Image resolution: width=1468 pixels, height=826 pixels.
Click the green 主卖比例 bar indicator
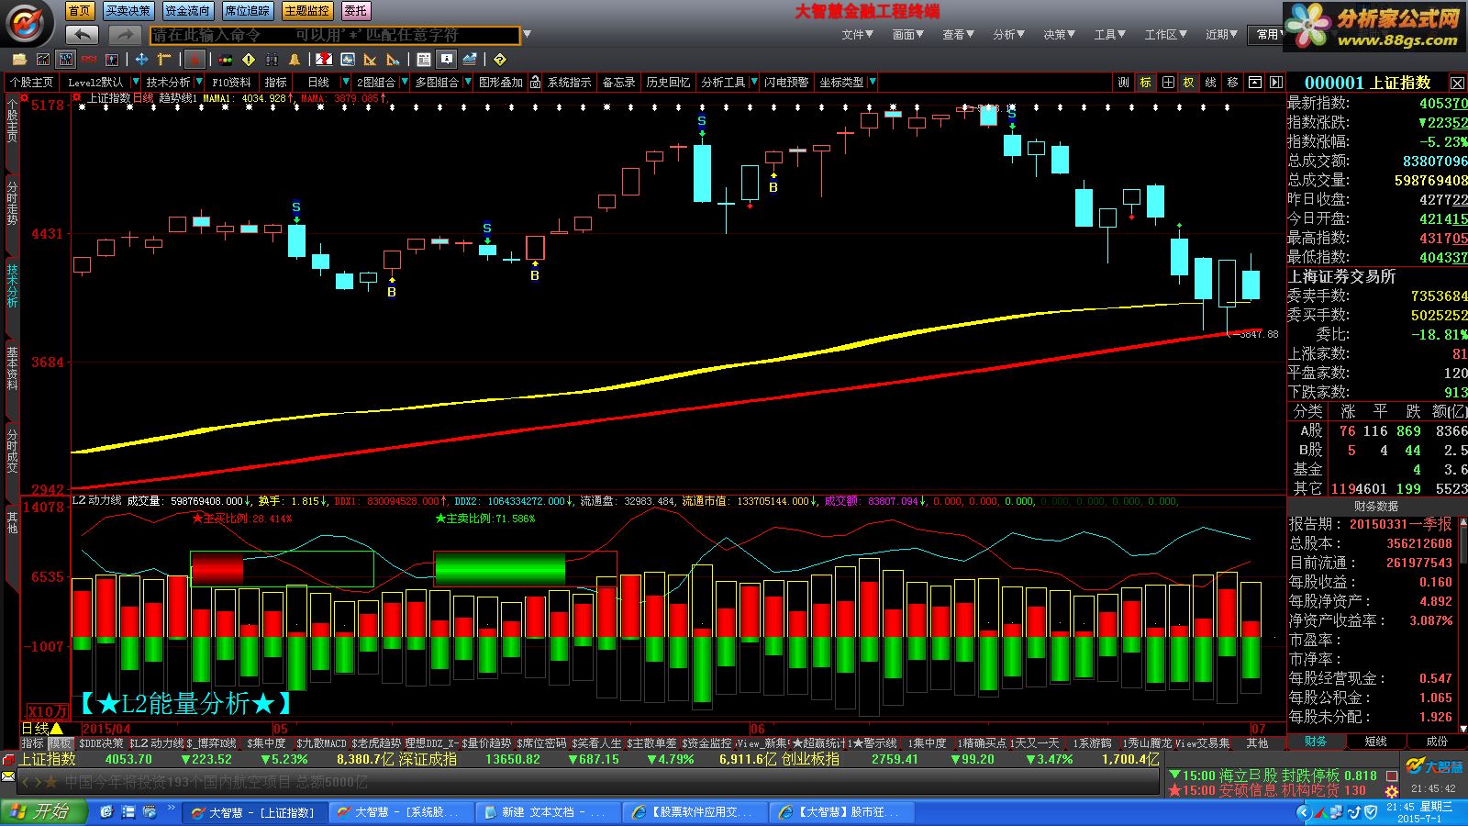point(500,568)
